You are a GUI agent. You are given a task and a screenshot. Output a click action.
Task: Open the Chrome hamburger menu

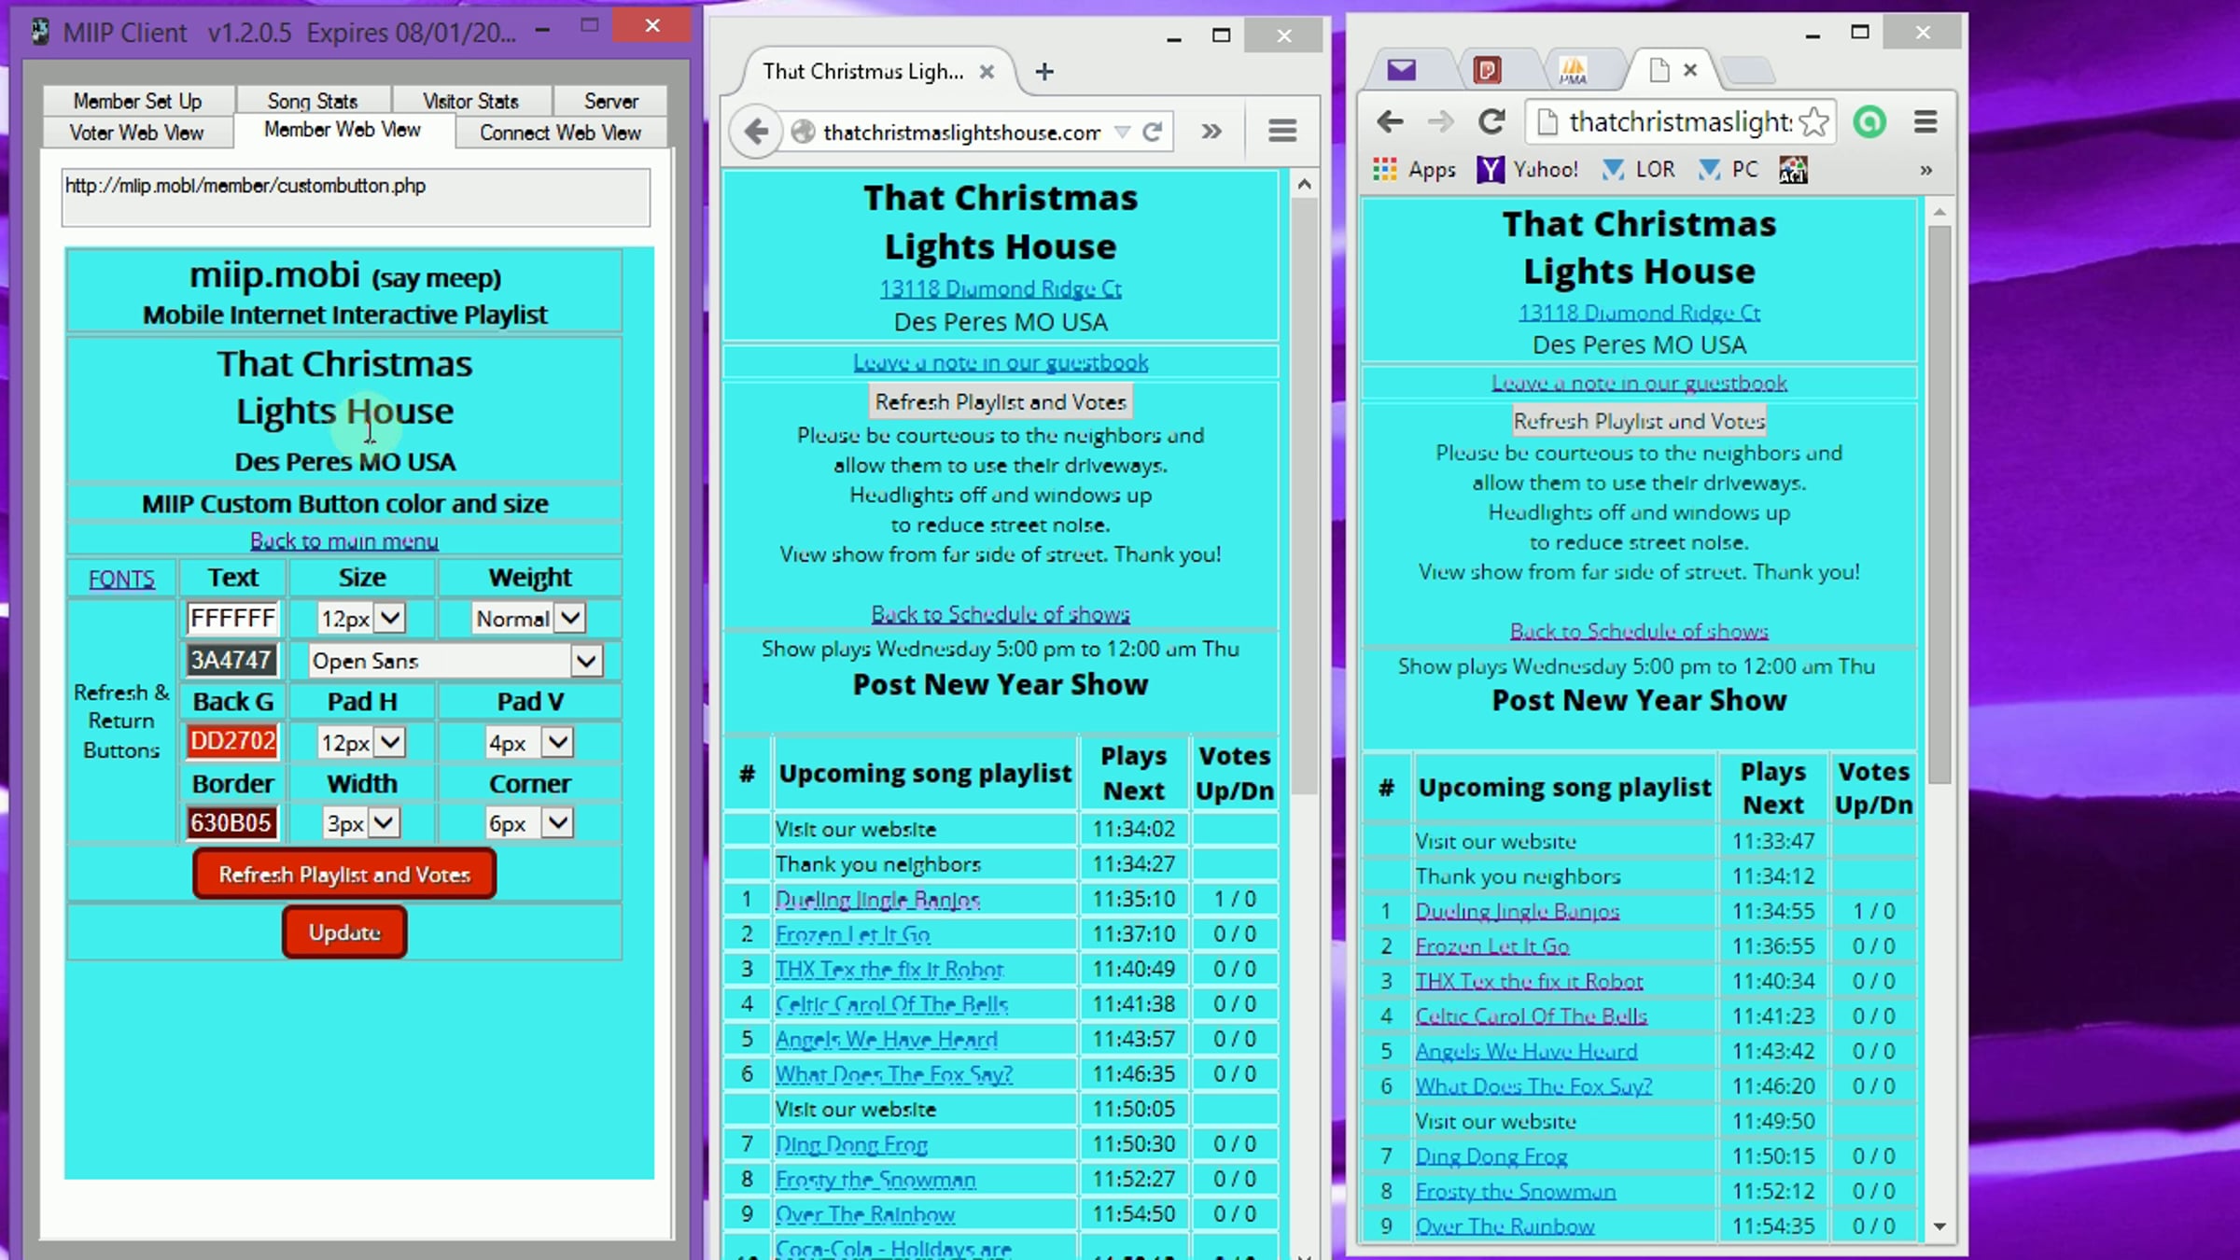[1925, 122]
